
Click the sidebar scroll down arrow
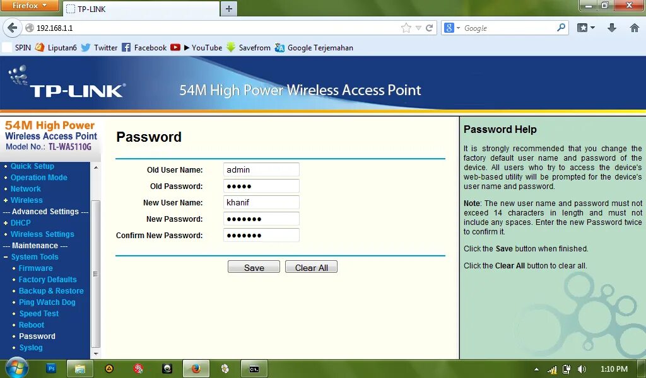pyautogui.click(x=96, y=353)
